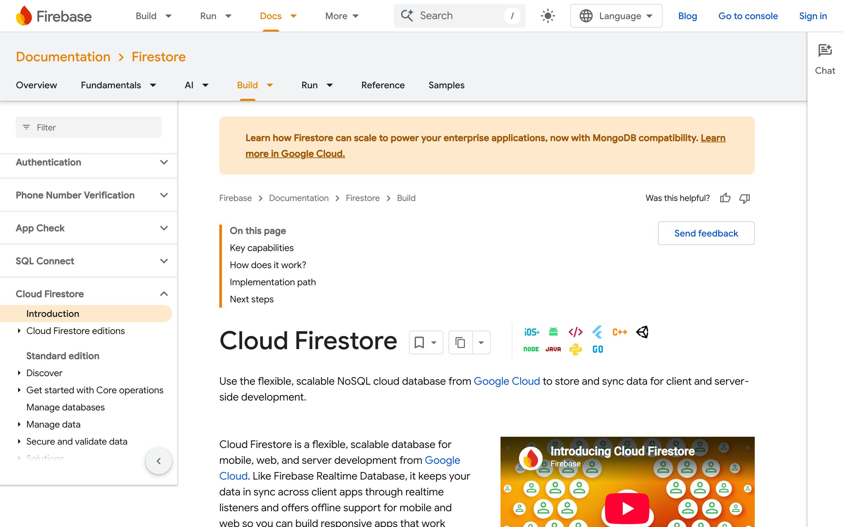The height and width of the screenshot is (527, 843).
Task: Expand the Manage data tree item
Action: point(19,424)
